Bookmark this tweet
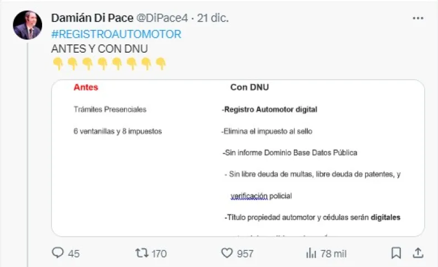Image resolution: width=438 pixels, height=267 pixels. click(x=396, y=253)
